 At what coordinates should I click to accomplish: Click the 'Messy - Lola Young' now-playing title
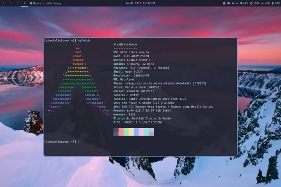pyautogui.click(x=47, y=3)
